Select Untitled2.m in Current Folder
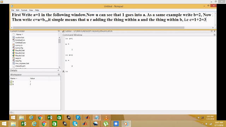This screenshot has width=226, height=127. [20, 40]
